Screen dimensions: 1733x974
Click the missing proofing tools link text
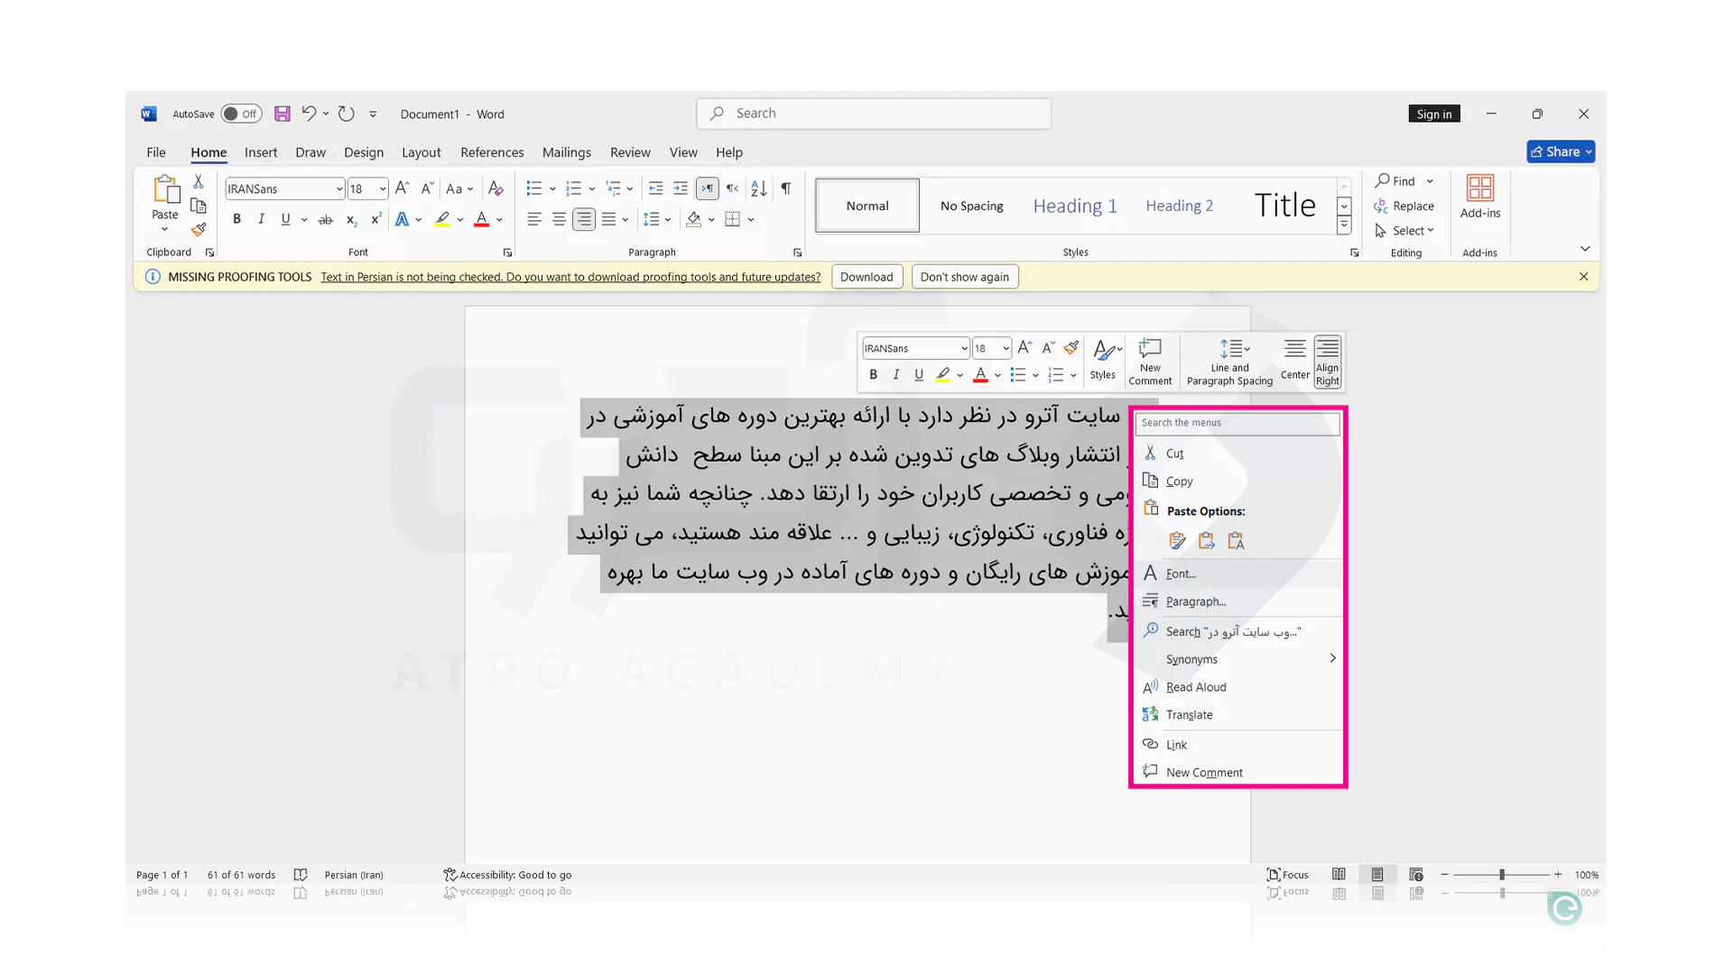[570, 277]
